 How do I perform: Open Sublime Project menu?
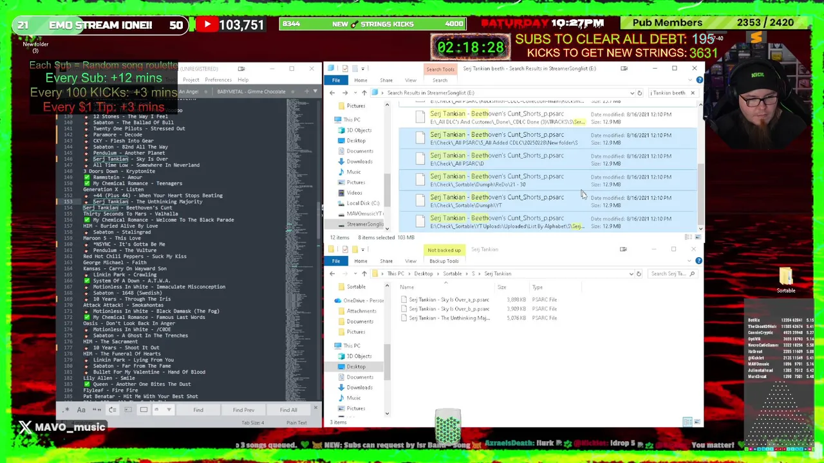[x=191, y=80]
